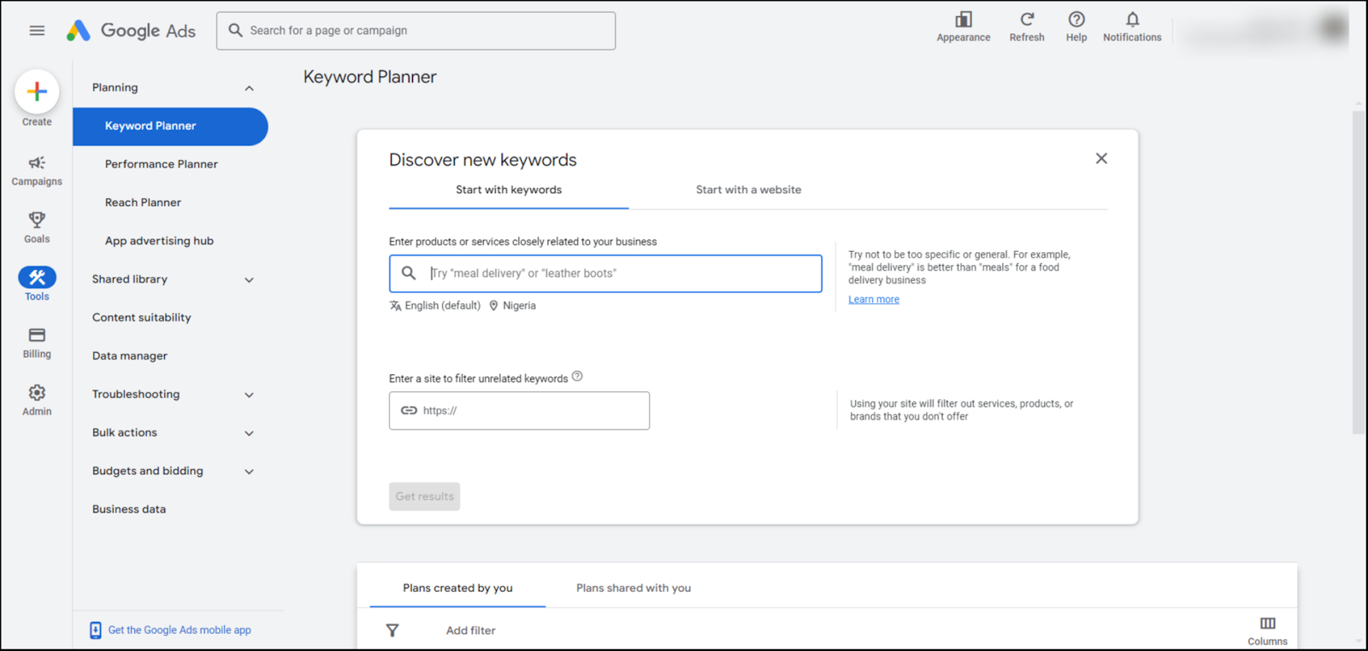Screen dimensions: 1368x651
Task: Switch to Plans shared with you tab
Action: coord(634,588)
